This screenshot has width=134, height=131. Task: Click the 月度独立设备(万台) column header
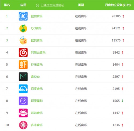pos(118,5)
